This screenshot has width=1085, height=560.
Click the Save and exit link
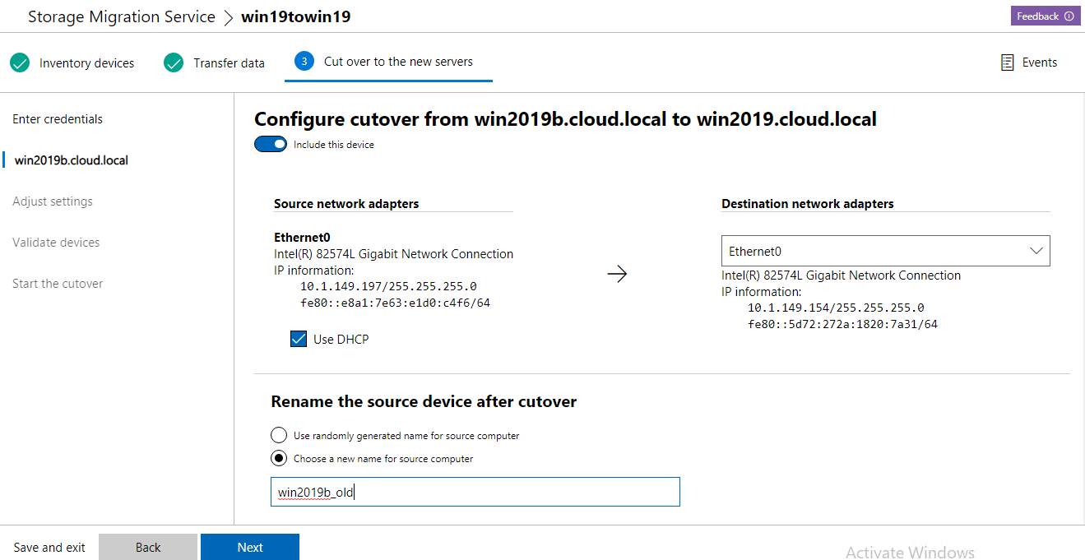click(49, 548)
